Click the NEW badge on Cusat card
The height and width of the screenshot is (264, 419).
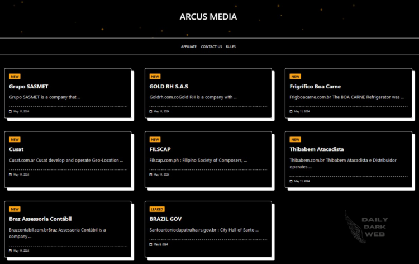pos(15,140)
